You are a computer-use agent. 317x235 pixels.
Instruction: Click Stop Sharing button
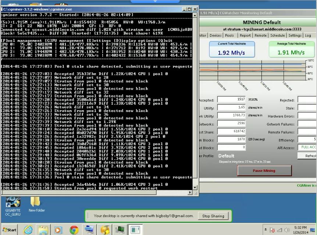[213, 216]
